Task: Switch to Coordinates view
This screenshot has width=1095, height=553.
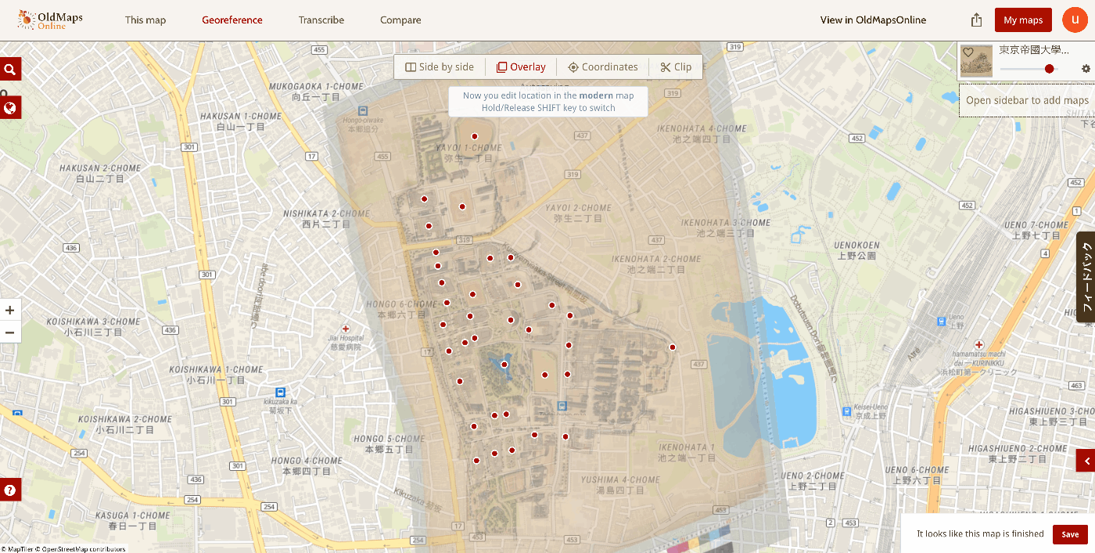Action: pyautogui.click(x=602, y=67)
